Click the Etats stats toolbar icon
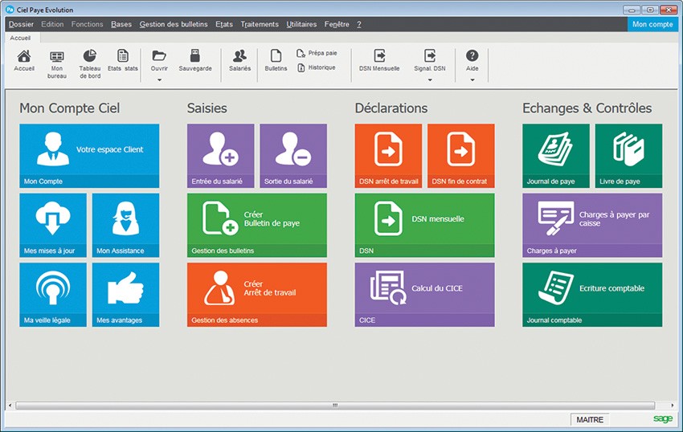Viewport: 683px width, 432px height. coord(123,56)
